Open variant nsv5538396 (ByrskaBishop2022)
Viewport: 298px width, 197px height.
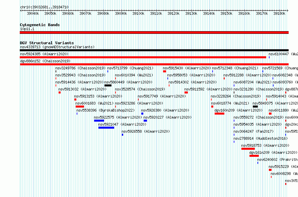coord(105,110)
